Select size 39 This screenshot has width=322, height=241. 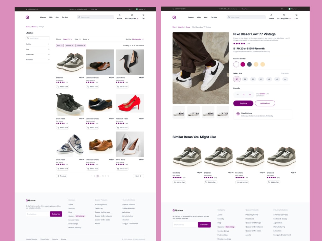click(253, 79)
